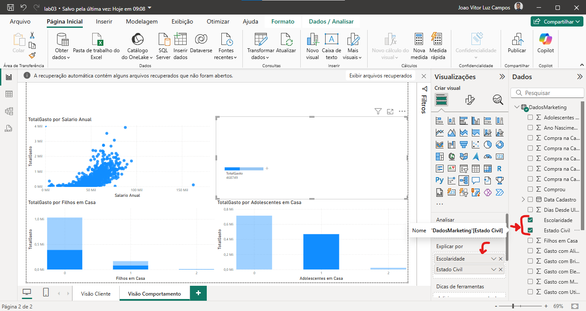Click the Publicar button
Screen dimensions: 586x311
click(517, 44)
